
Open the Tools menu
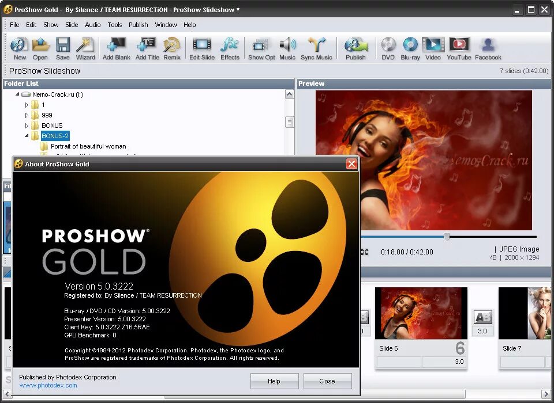115,25
